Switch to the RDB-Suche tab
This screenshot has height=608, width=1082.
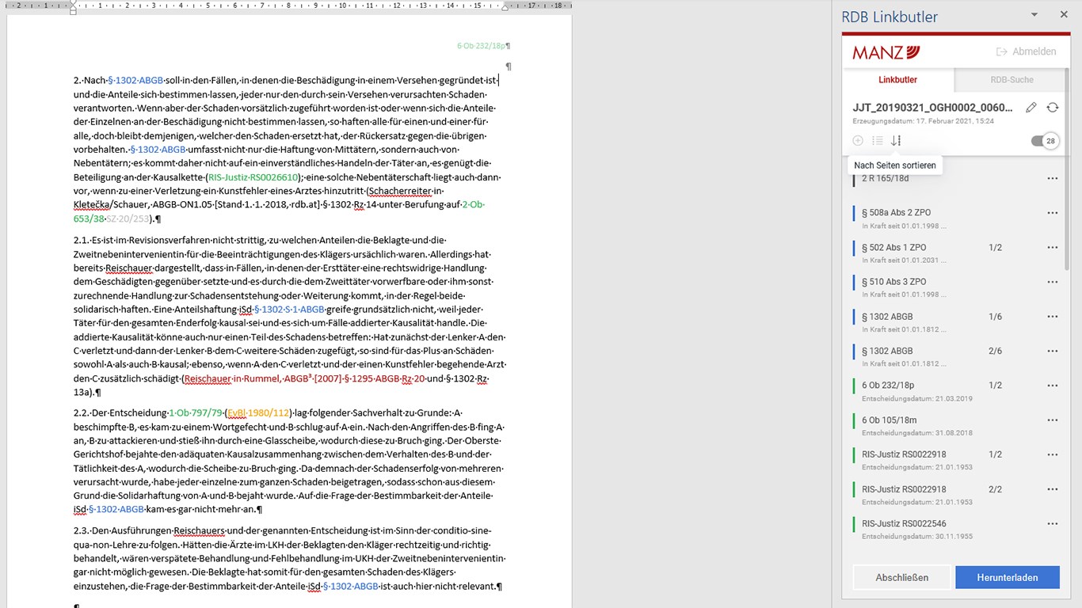click(x=1012, y=80)
